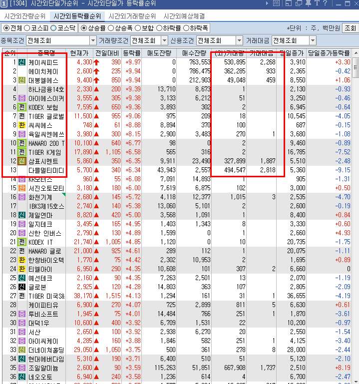Click the boxed 'm' menu icon
The width and height of the screenshot is (359, 384).
[x=276, y=3]
